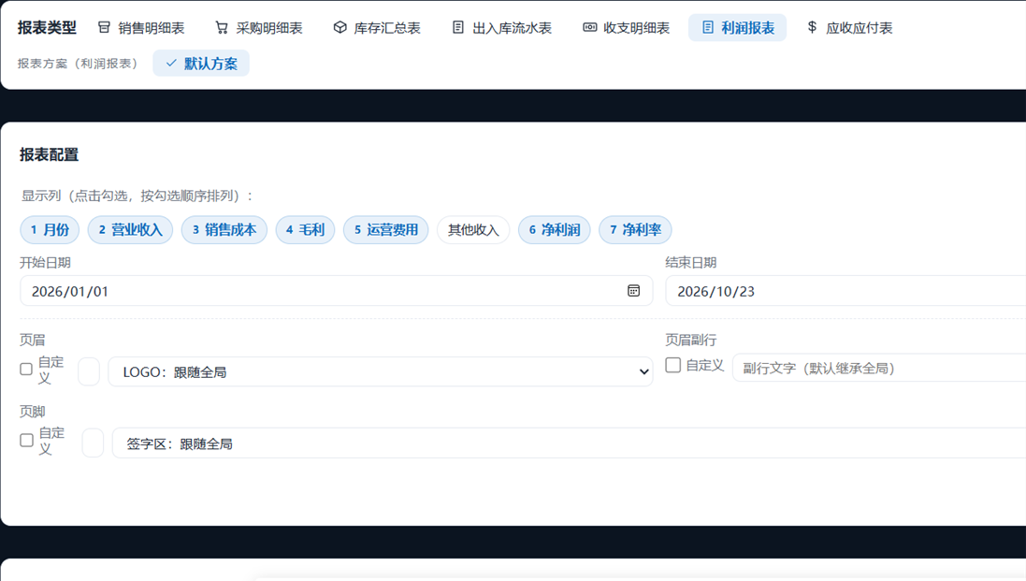The height and width of the screenshot is (581, 1026).
Task: Click the 报表配置 section heading
Action: coord(49,154)
